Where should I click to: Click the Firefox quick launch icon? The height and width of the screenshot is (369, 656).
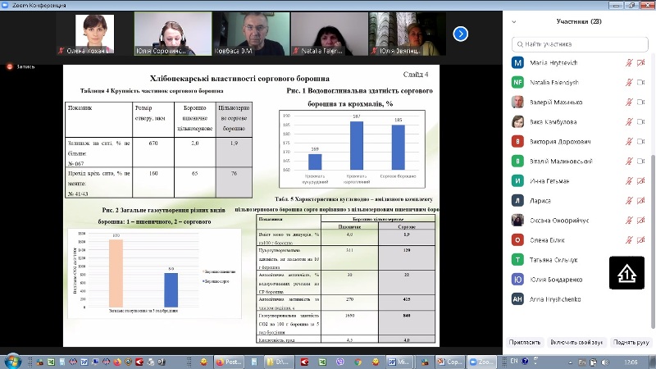tap(117, 362)
